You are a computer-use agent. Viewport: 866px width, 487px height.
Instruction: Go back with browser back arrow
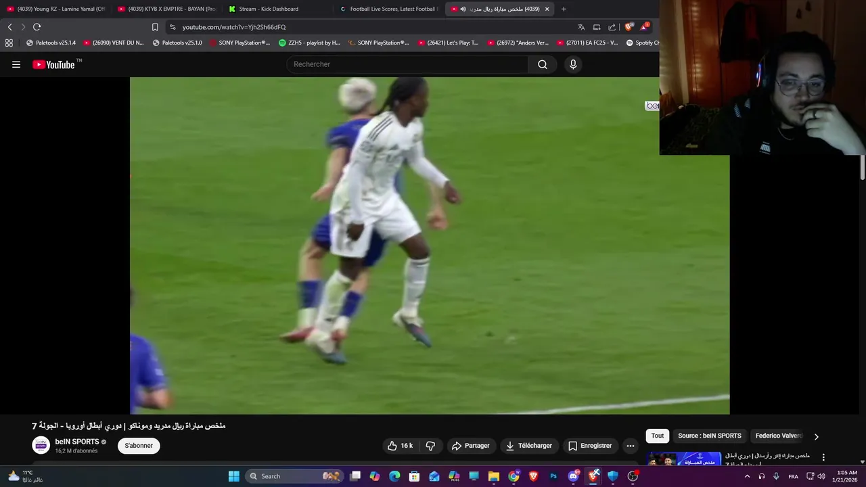point(9,27)
